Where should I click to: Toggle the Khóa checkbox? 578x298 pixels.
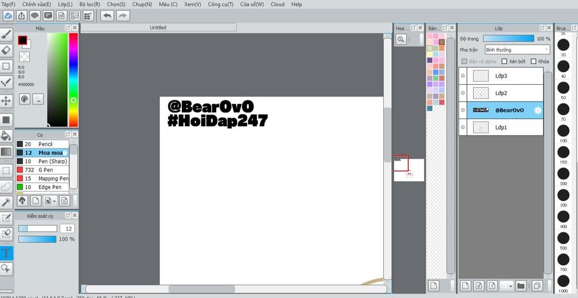pyautogui.click(x=533, y=62)
